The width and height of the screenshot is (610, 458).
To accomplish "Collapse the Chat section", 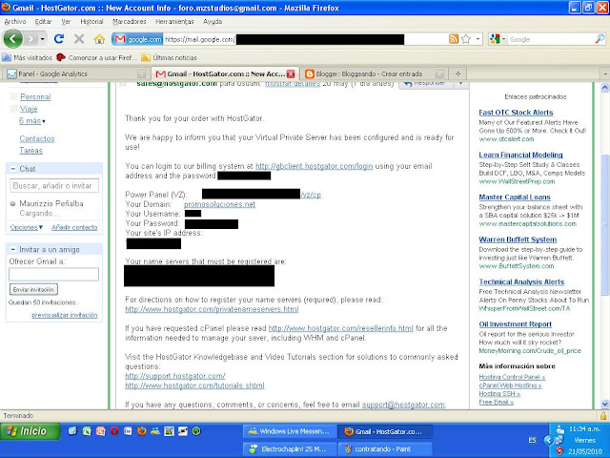I will 12,169.
